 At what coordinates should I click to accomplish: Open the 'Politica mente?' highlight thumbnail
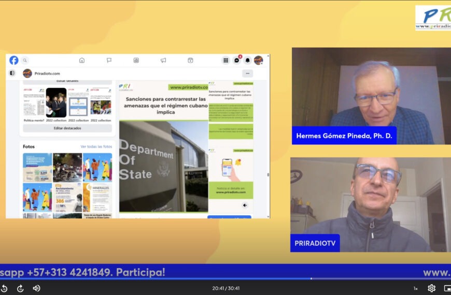[x=34, y=102]
